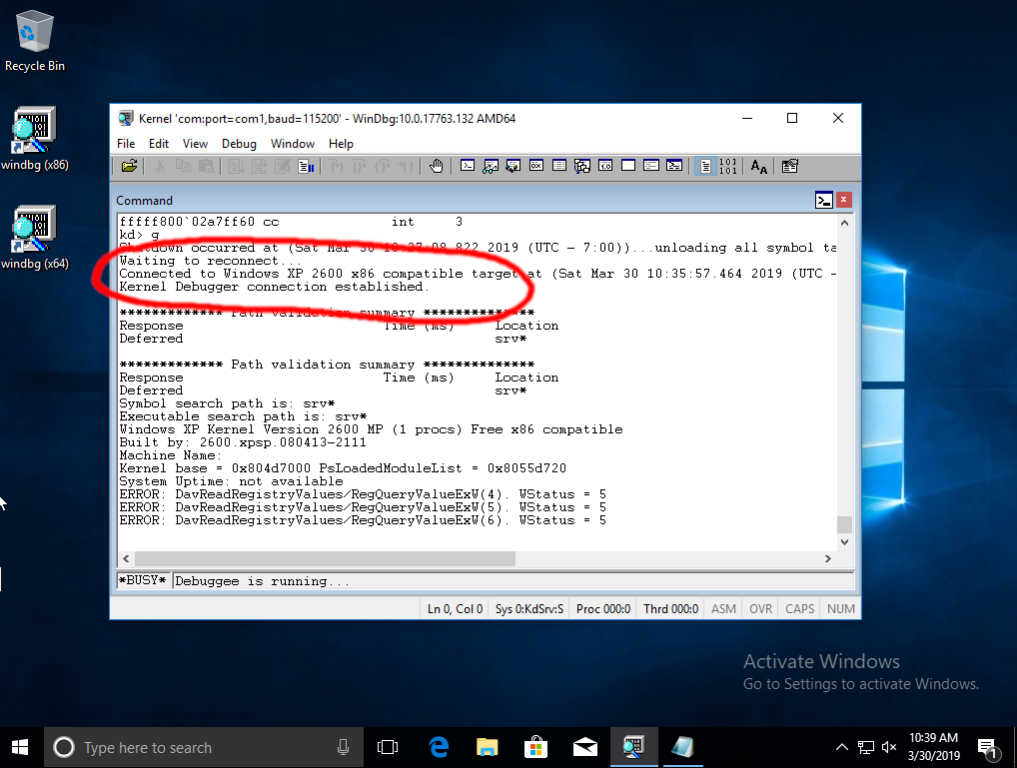Open the Command window via toolbar icon
Screen dimensions: 1017x768
click(x=467, y=167)
